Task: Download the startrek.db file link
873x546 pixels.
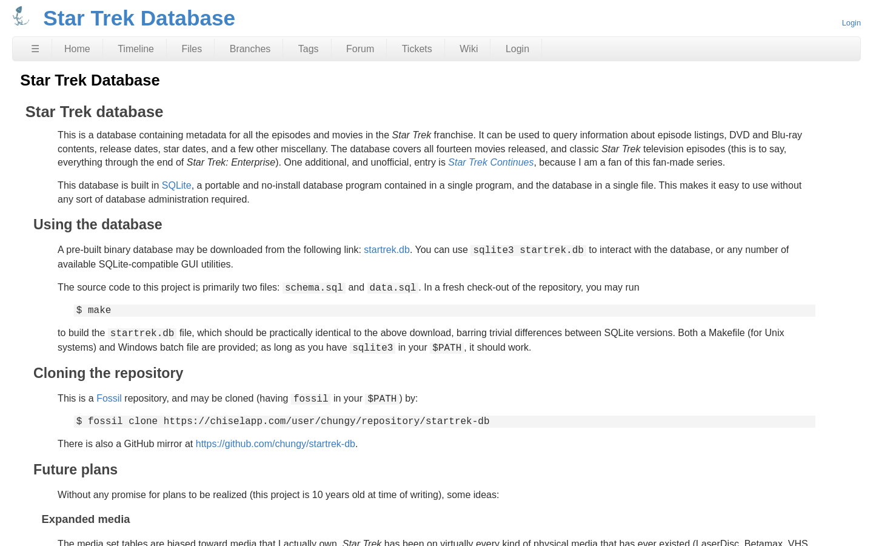Action: [387, 250]
